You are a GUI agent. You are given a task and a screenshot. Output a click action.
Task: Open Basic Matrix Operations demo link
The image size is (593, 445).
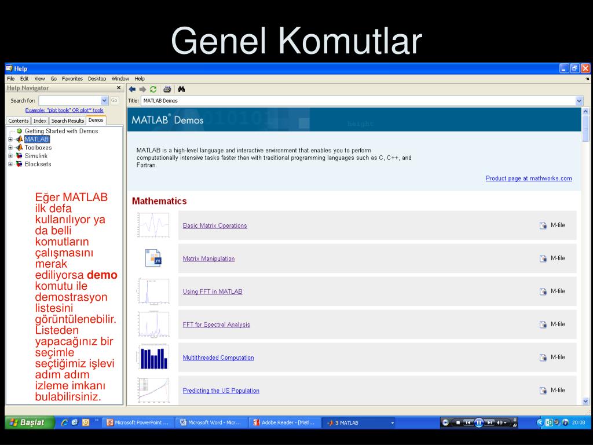215,225
